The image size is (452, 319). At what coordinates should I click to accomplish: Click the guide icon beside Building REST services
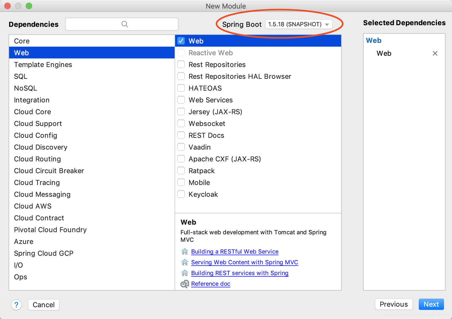coord(185,273)
